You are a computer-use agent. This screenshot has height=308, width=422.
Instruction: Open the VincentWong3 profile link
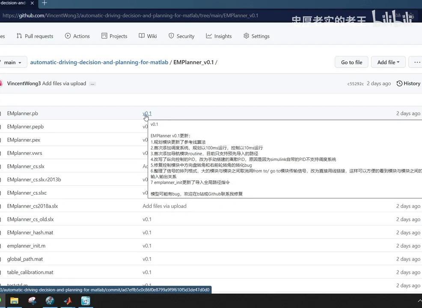(24, 83)
